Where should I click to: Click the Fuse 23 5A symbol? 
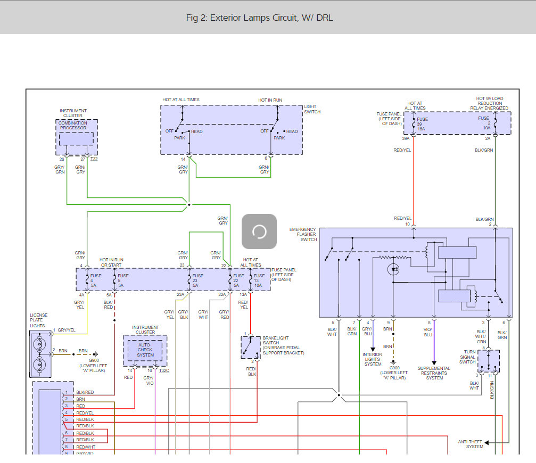pyautogui.click(x=189, y=279)
